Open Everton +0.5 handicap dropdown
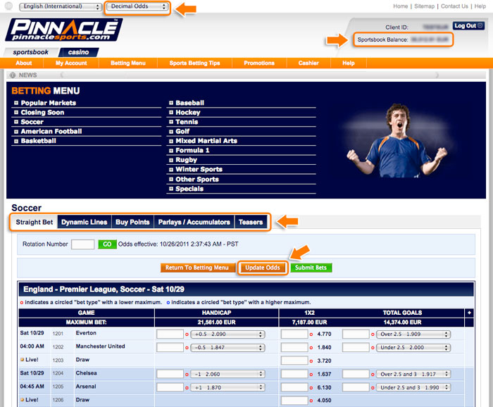Screen dimensions: 493x407 [x=227, y=334]
